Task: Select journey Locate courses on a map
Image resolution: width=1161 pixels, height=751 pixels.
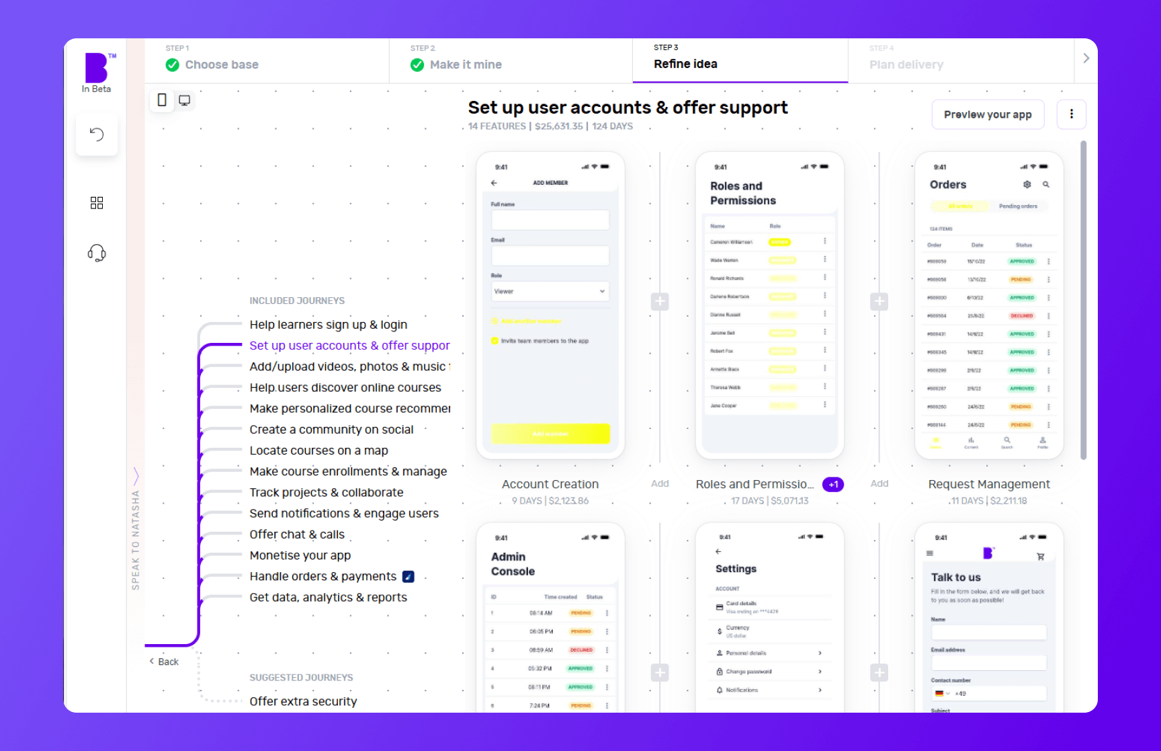Action: coord(318,450)
